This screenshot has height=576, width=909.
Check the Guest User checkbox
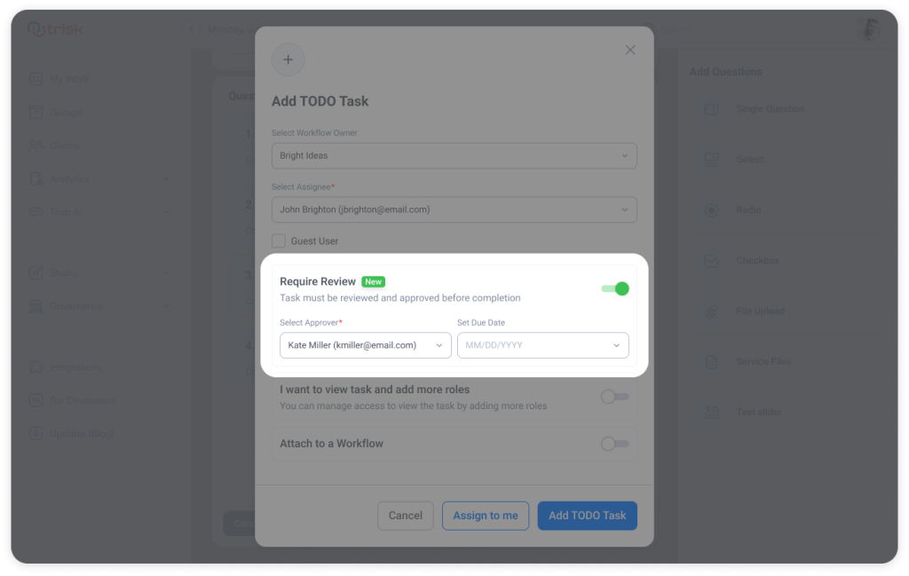(279, 240)
